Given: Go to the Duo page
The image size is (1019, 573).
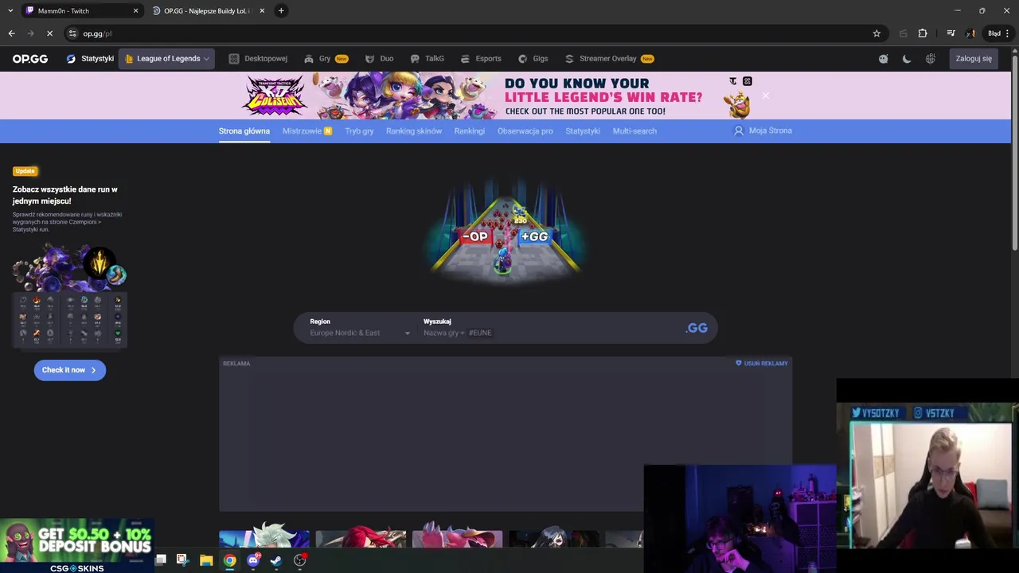Looking at the screenshot, I should coord(379,59).
